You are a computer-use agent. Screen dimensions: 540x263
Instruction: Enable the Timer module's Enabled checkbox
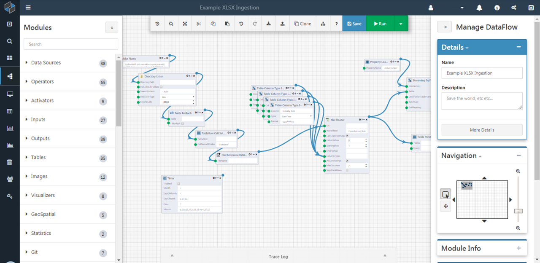(x=179, y=183)
